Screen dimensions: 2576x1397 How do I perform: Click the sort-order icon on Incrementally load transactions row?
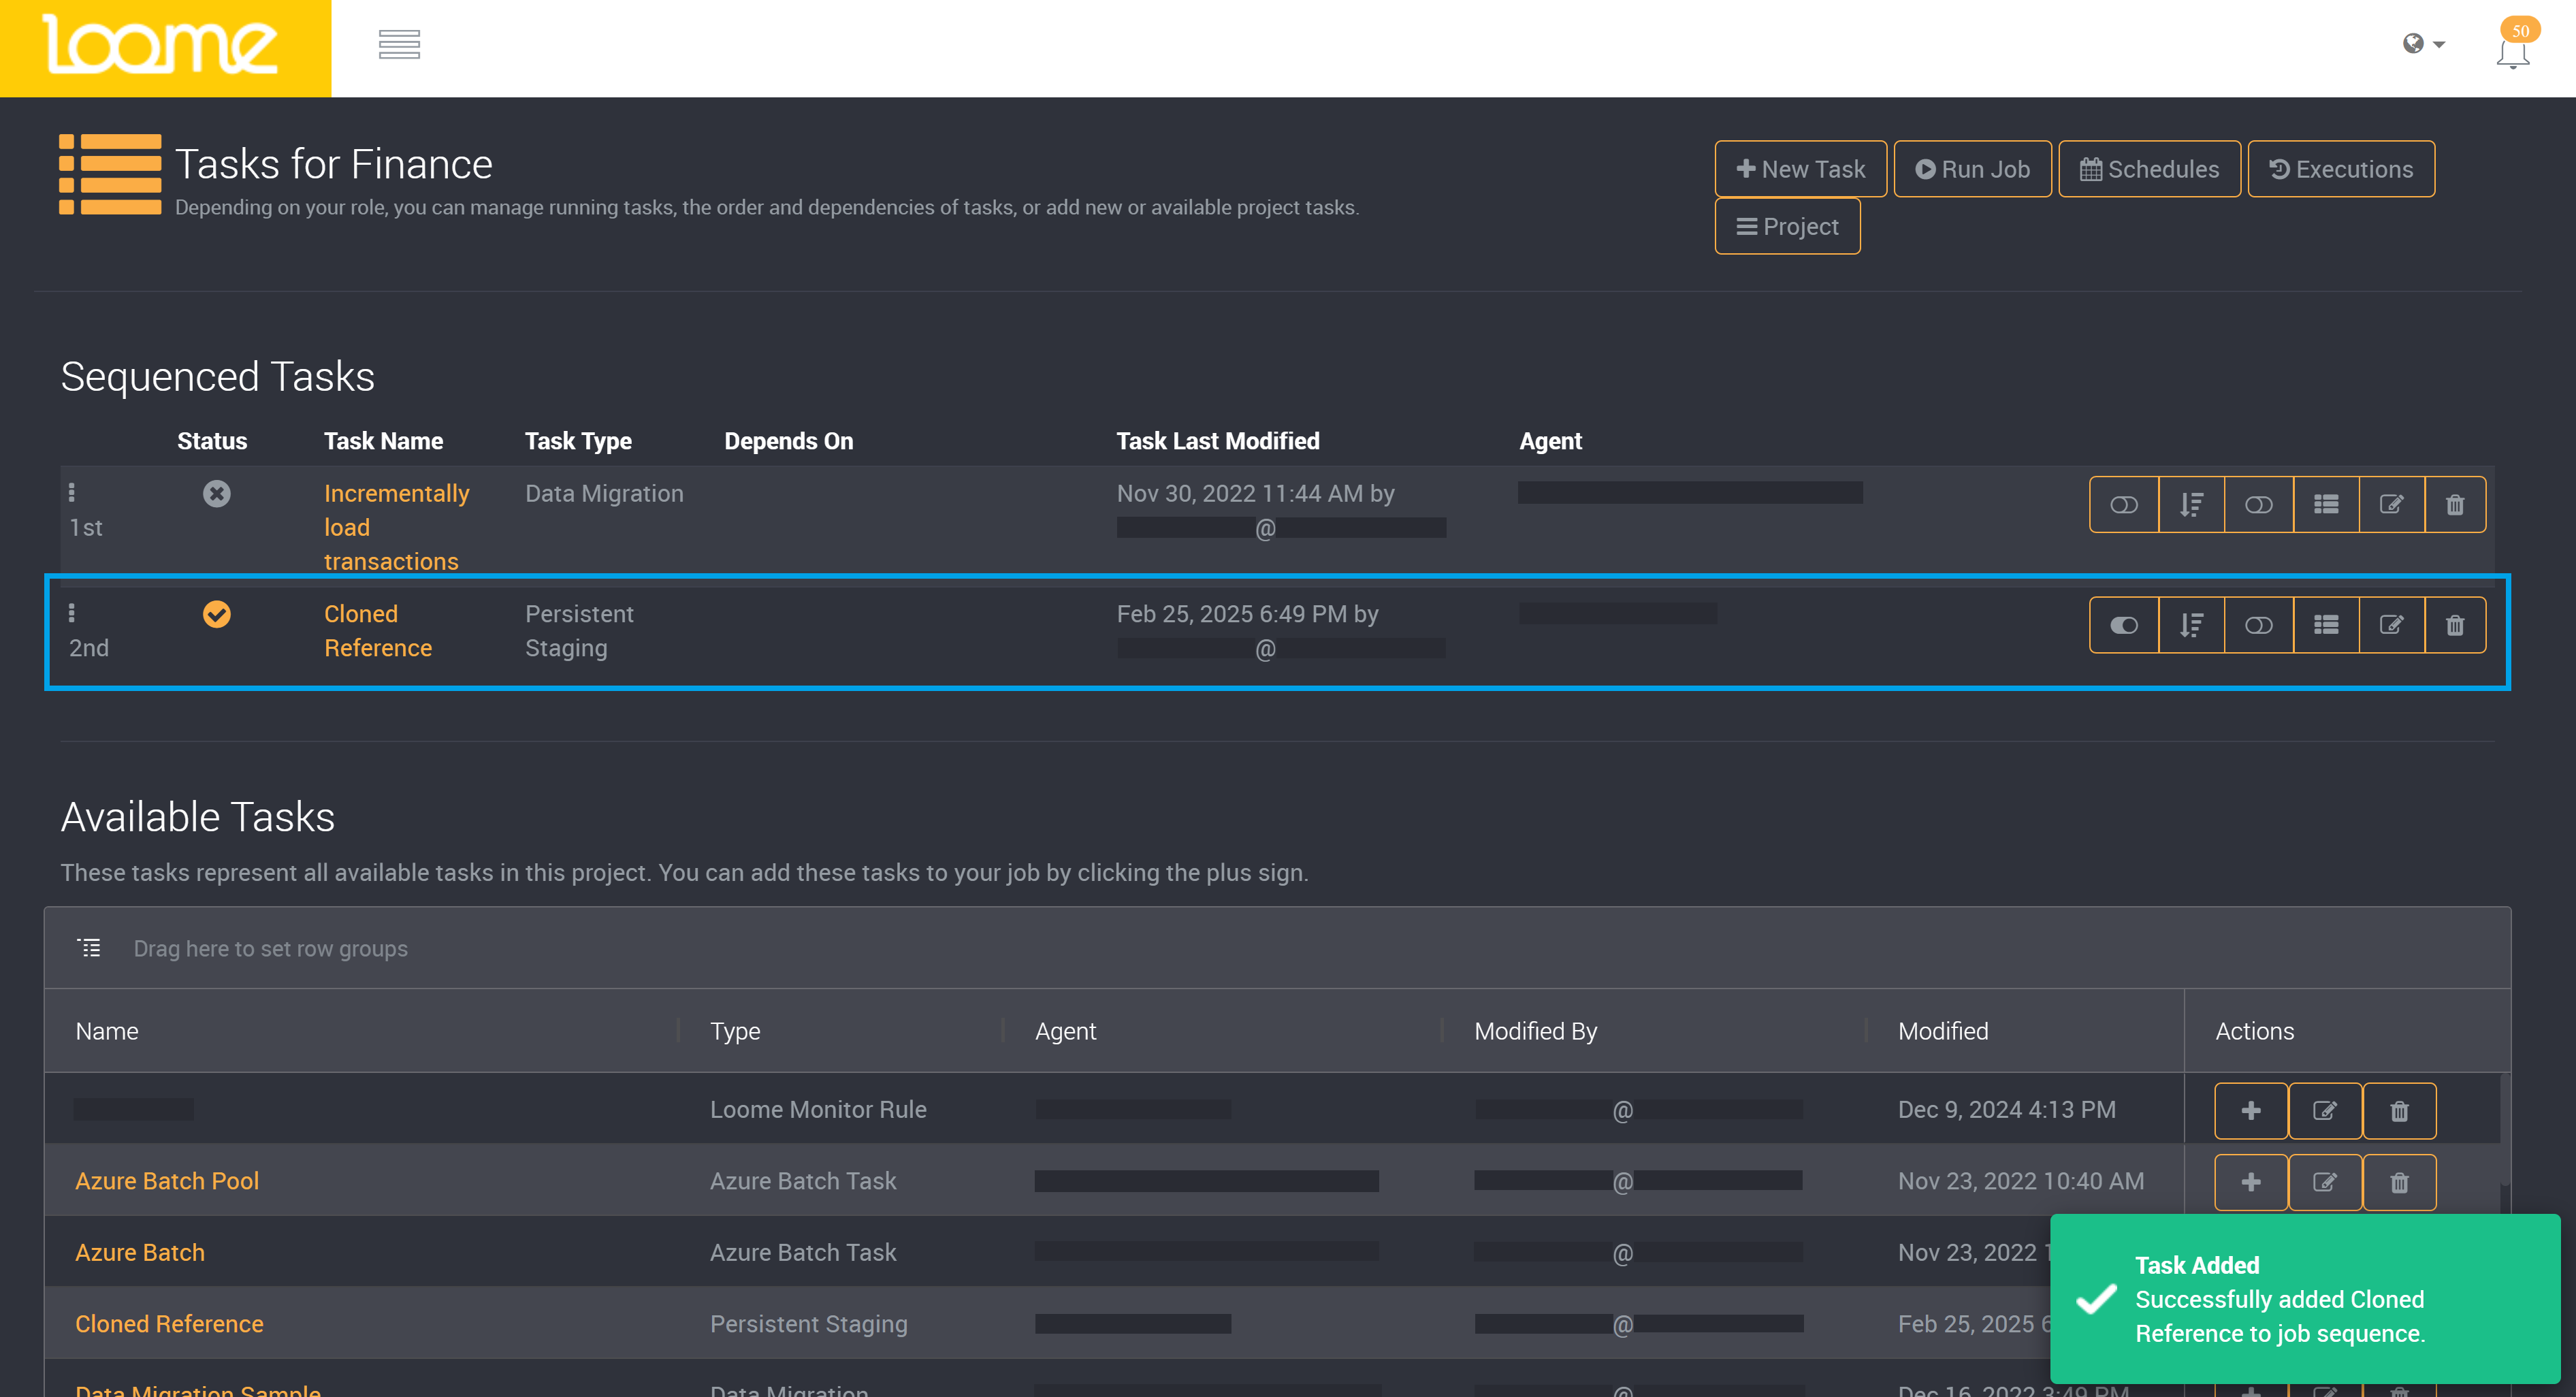click(2192, 505)
